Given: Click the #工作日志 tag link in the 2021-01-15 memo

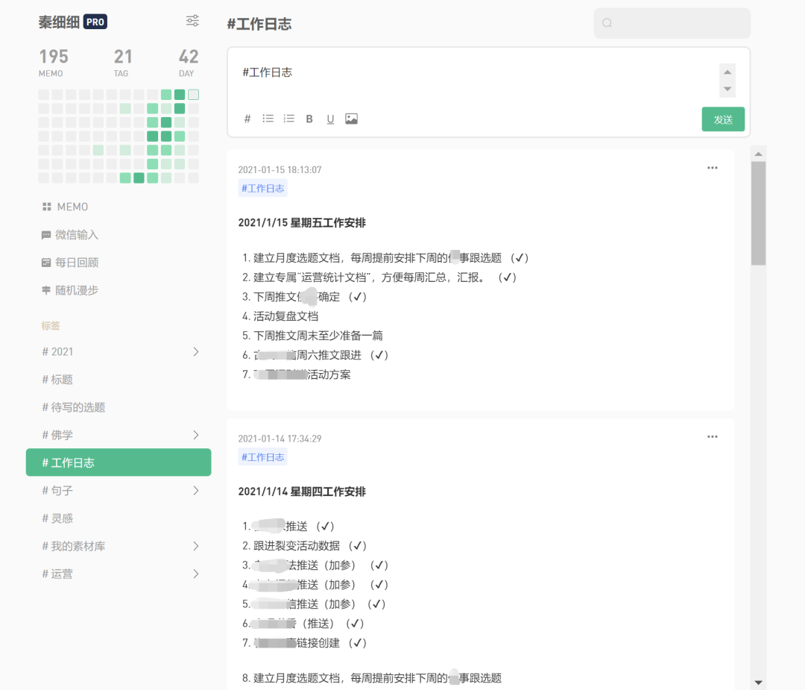Looking at the screenshot, I should click(262, 189).
